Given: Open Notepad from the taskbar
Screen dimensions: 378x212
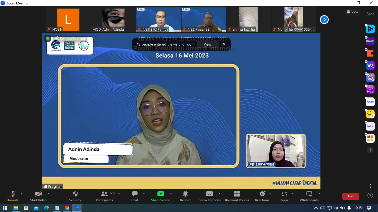Looking at the screenshot, I should coord(57,208).
